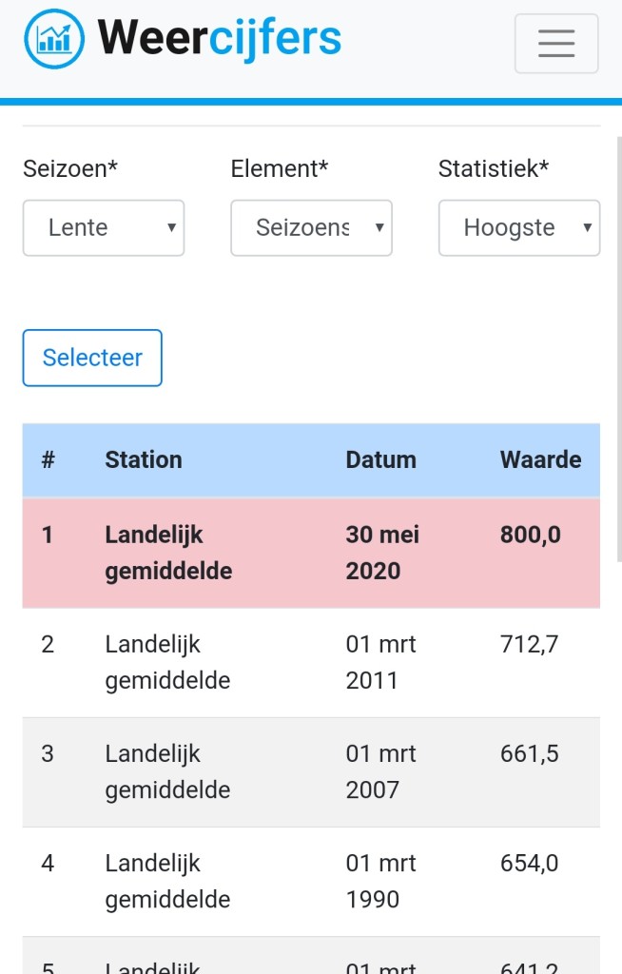Click the Selecteer button

pos(92,358)
